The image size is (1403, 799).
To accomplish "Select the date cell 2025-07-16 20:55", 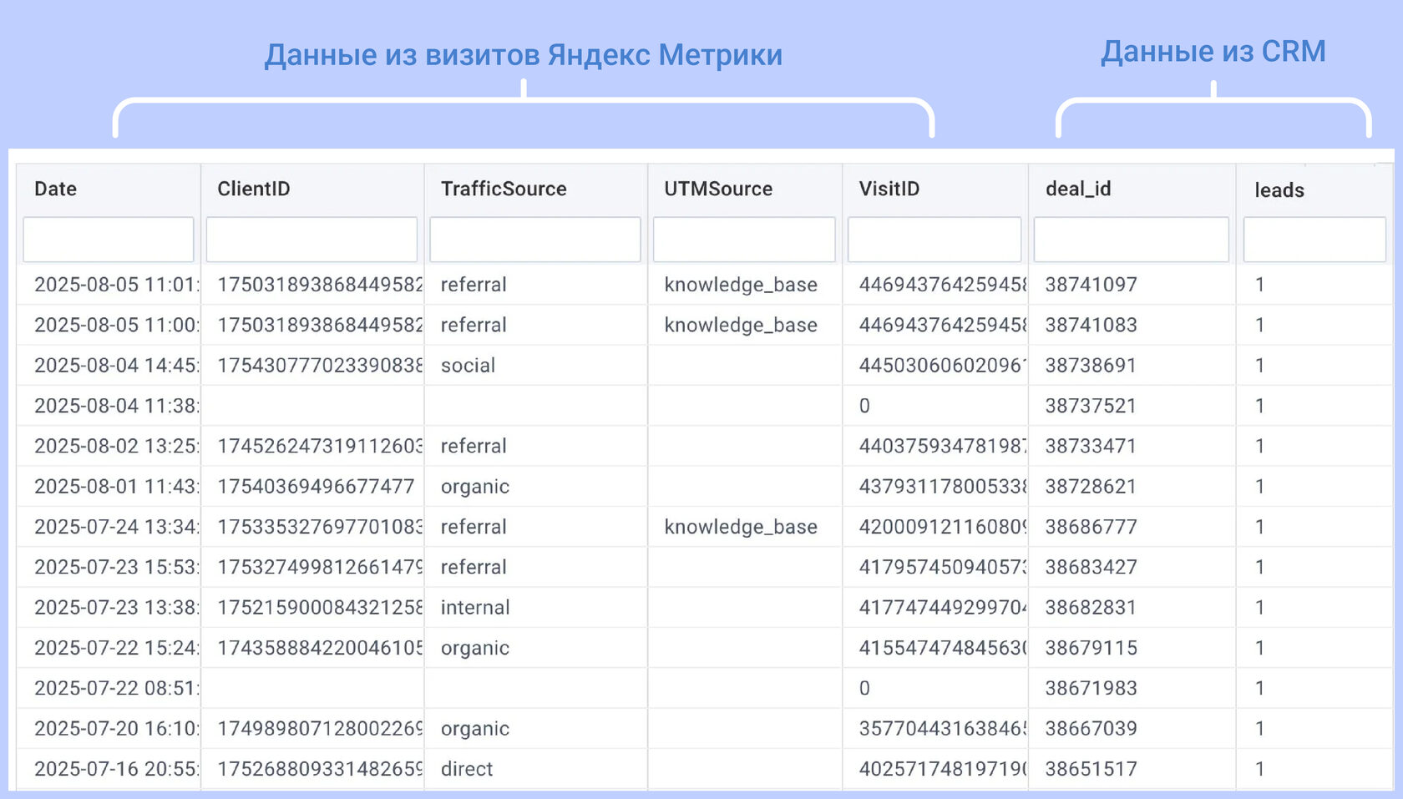I will click(116, 769).
